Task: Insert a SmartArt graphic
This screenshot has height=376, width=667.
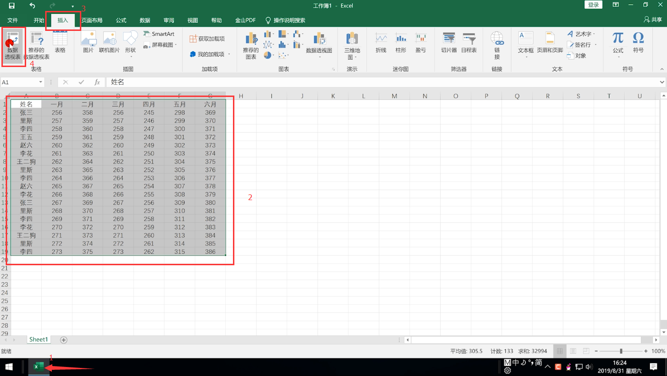Action: tap(159, 34)
